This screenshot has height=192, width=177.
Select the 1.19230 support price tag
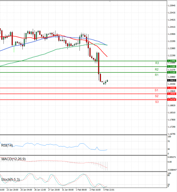172,100
